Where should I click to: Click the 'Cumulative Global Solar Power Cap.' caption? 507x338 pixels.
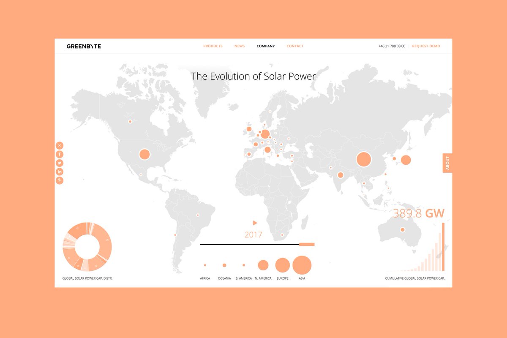[x=415, y=278]
